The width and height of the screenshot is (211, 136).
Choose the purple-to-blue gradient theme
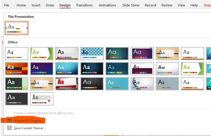point(42,68)
